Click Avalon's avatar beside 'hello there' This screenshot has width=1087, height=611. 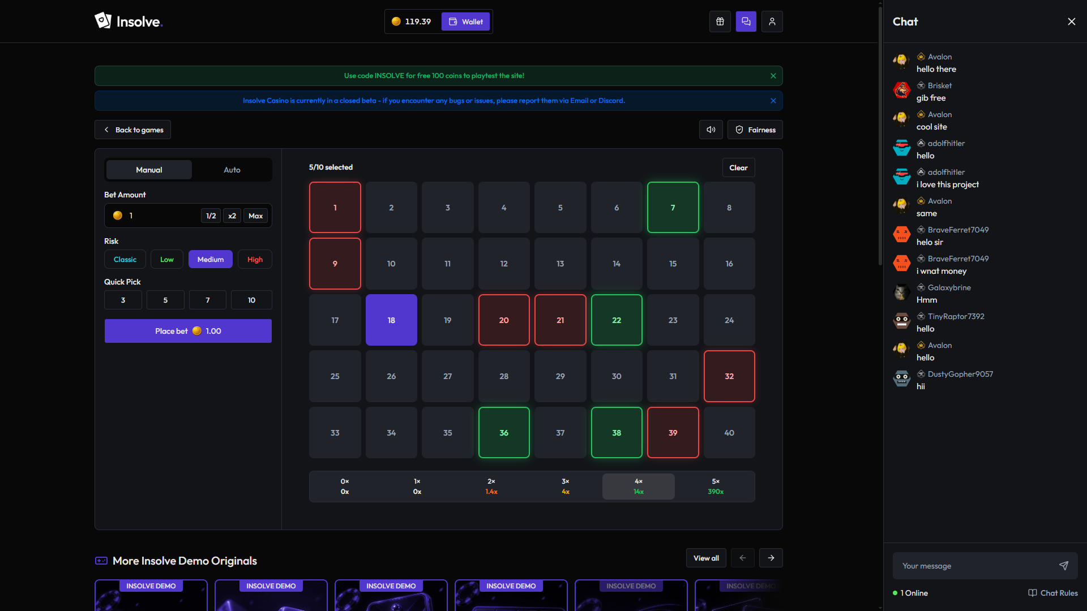click(901, 61)
